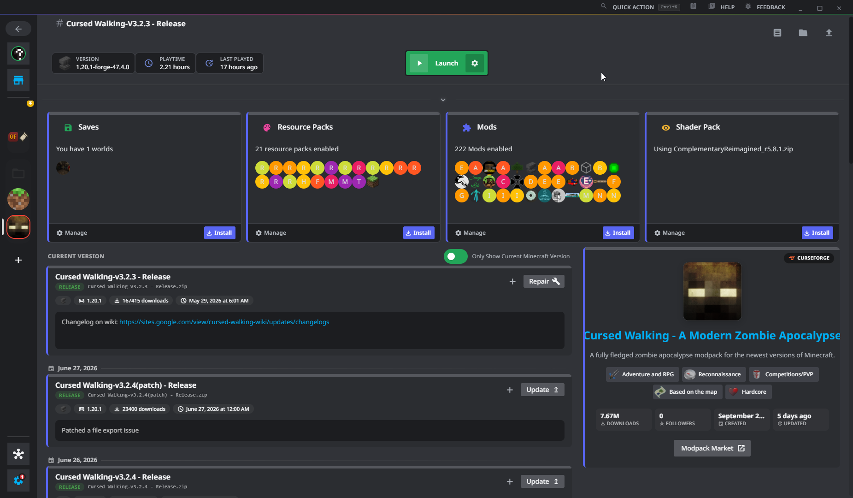The width and height of the screenshot is (853, 498).
Task: Open the Feedback menu
Action: pyautogui.click(x=765, y=7)
